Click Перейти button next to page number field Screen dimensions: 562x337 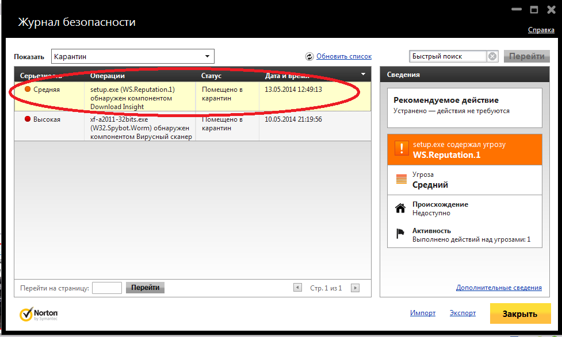(145, 288)
